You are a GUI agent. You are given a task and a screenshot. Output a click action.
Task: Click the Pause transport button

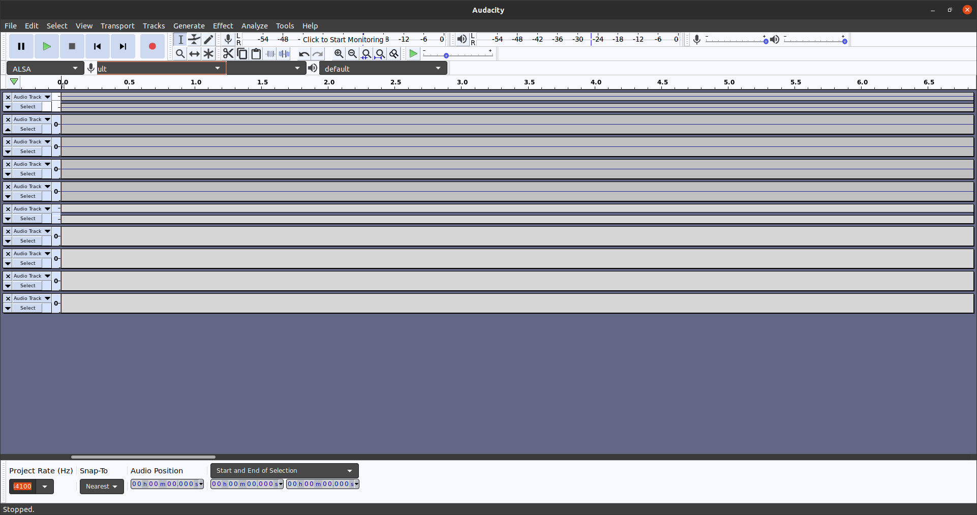point(21,46)
